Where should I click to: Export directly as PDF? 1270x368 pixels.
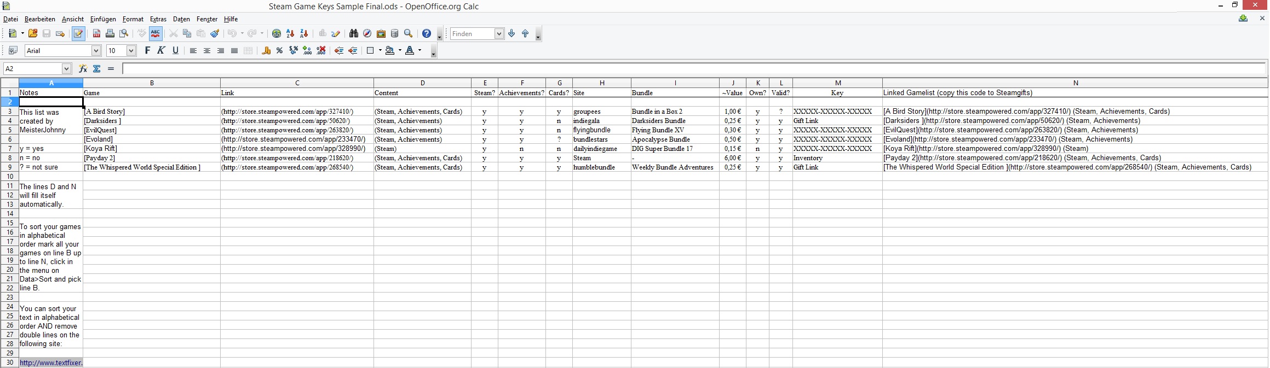point(96,34)
